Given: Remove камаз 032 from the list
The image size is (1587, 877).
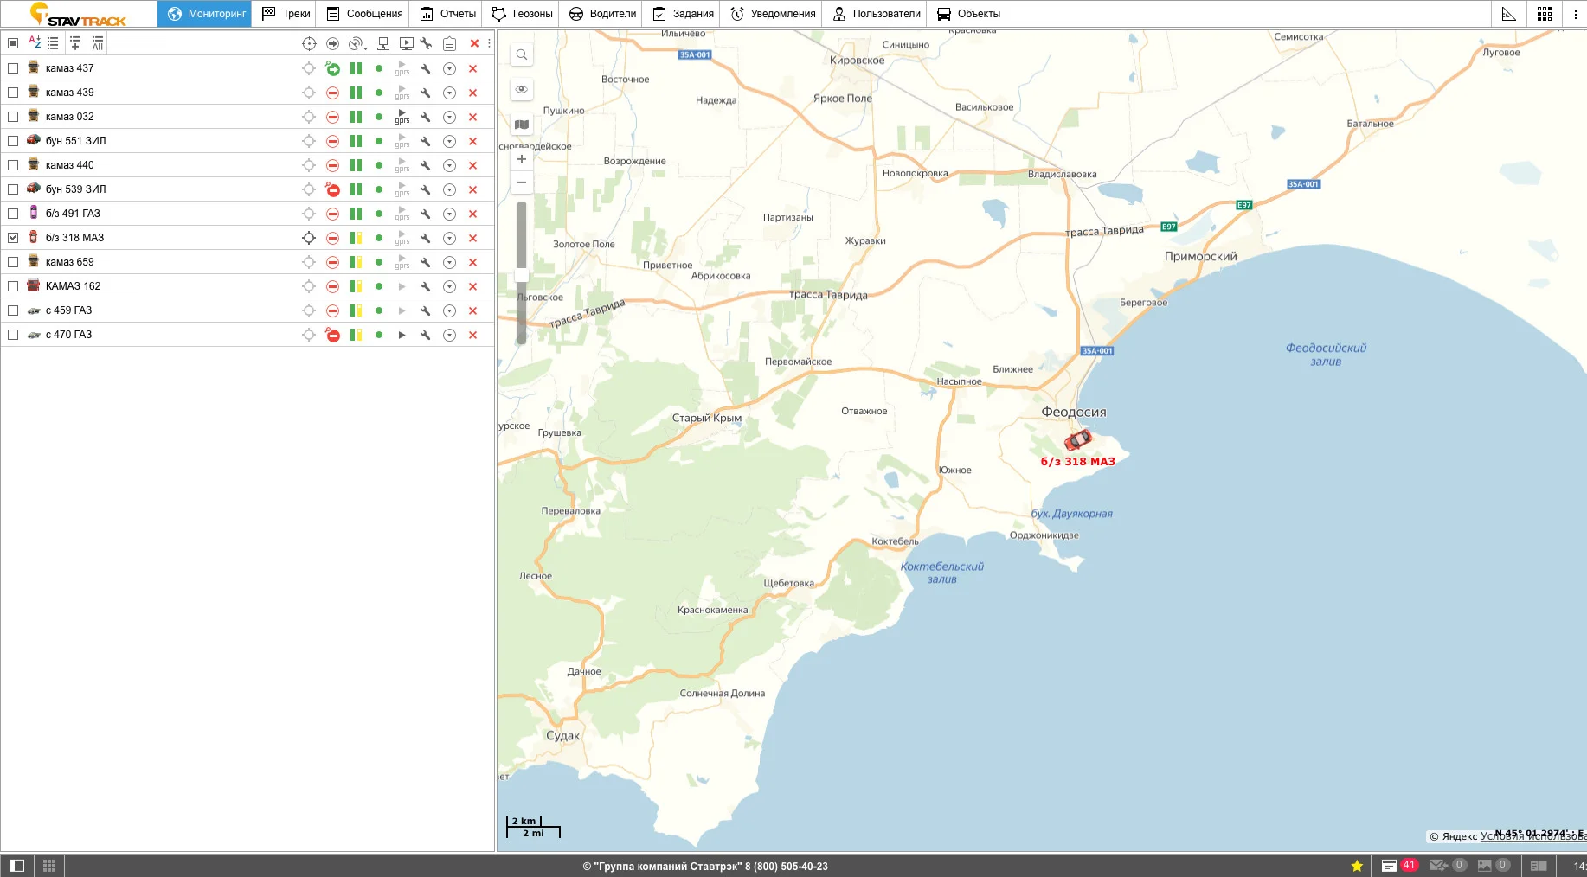Looking at the screenshot, I should pyautogui.click(x=472, y=117).
